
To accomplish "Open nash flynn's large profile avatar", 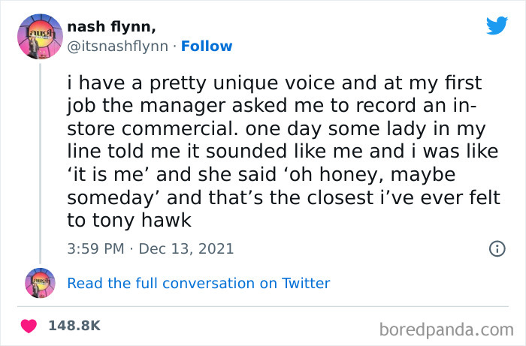I will coord(39,37).
